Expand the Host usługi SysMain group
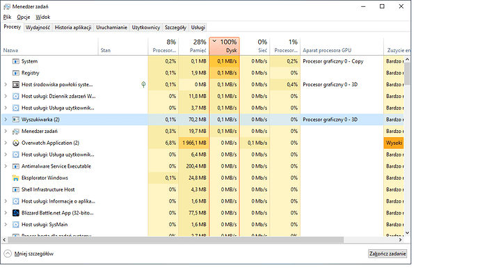The height and width of the screenshot is (270, 480). click(x=6, y=224)
